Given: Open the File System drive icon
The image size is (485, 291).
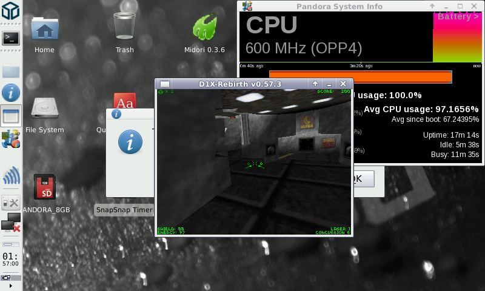Looking at the screenshot, I should point(44,109).
